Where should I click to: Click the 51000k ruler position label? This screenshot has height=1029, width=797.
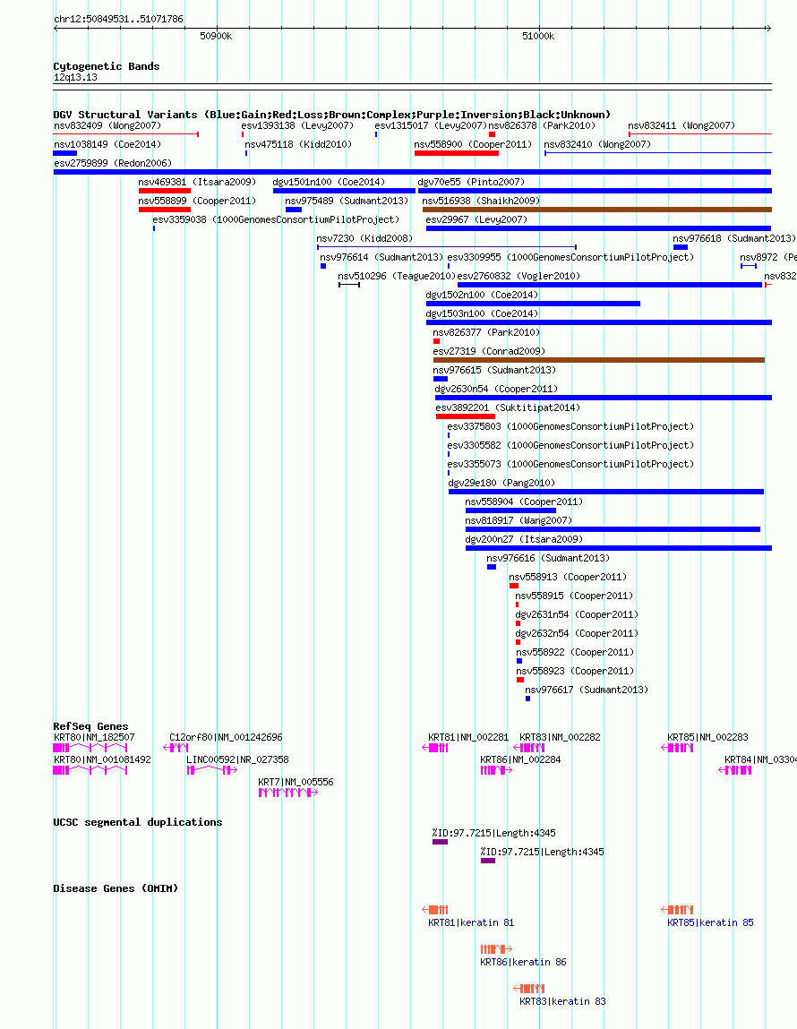pos(538,36)
